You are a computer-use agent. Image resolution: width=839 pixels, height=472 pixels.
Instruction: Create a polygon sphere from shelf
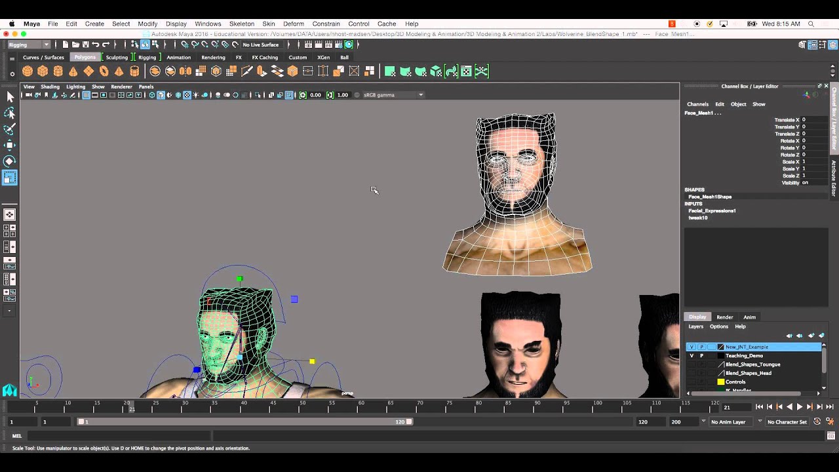click(28, 71)
